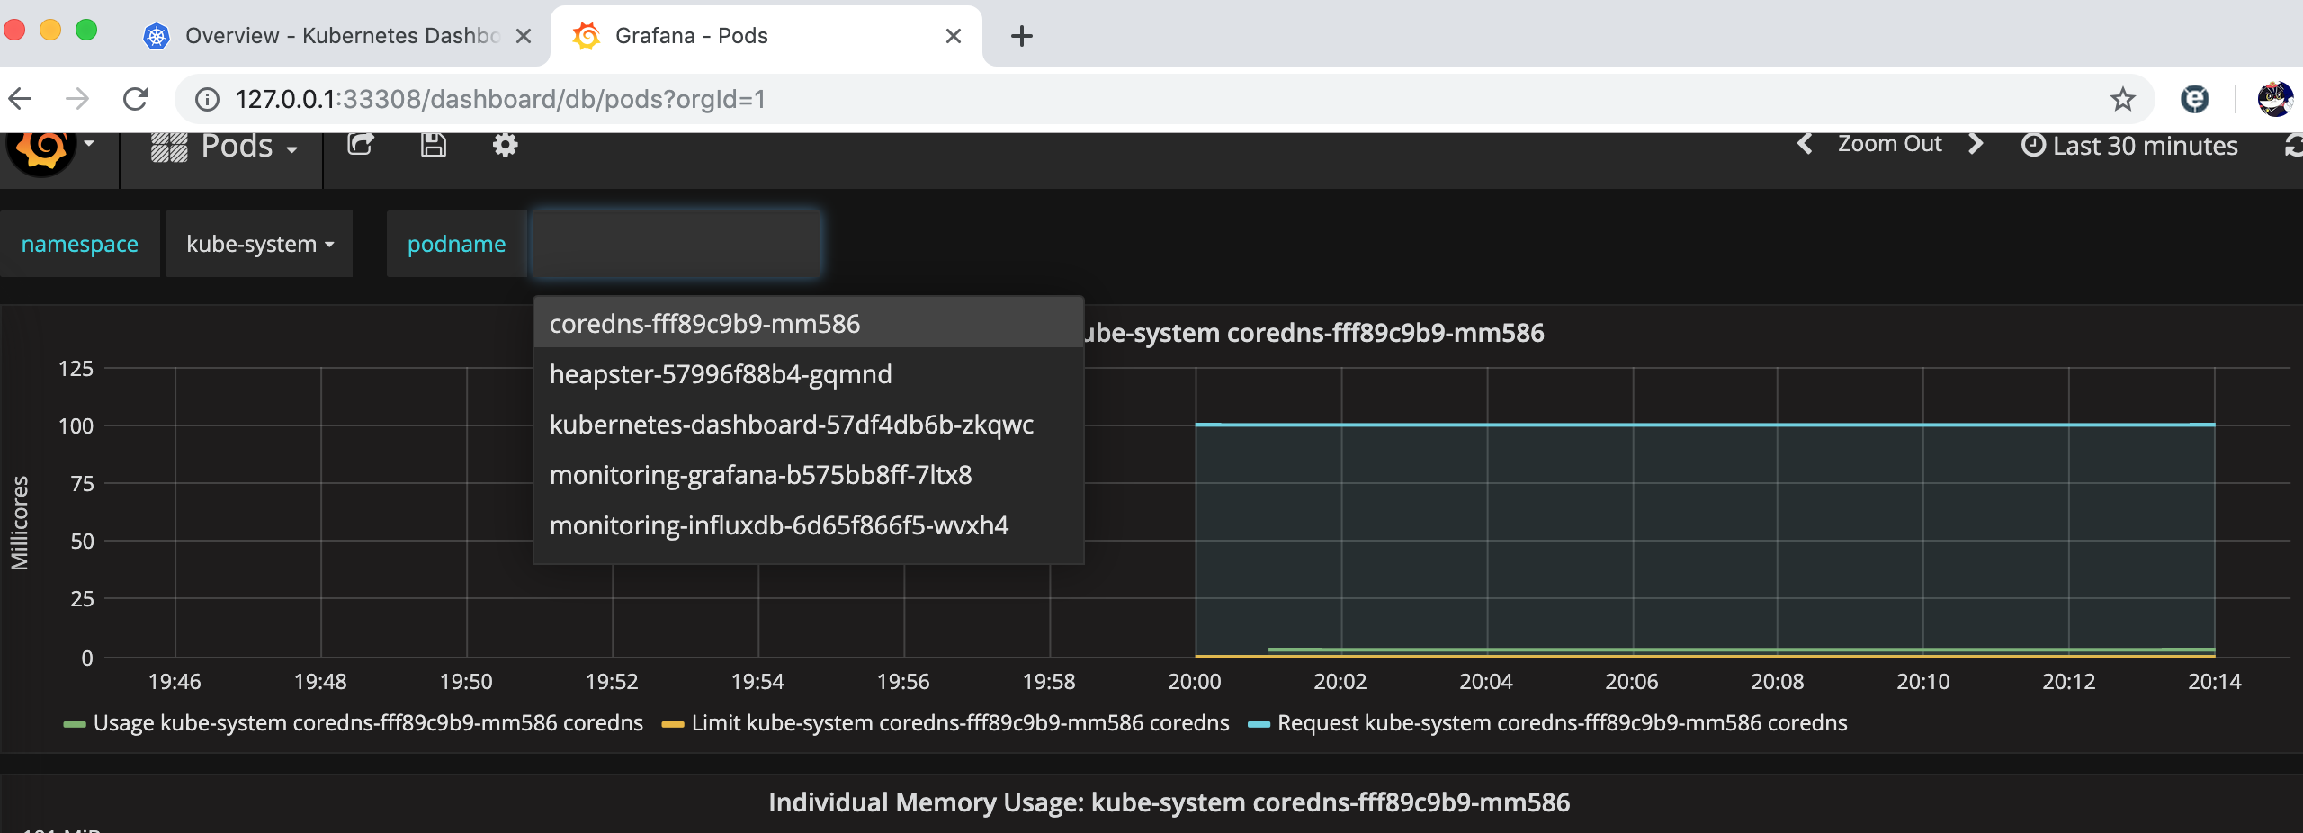
Task: Click the Individual Memory Usage panel title
Action: pyautogui.click(x=1169, y=802)
